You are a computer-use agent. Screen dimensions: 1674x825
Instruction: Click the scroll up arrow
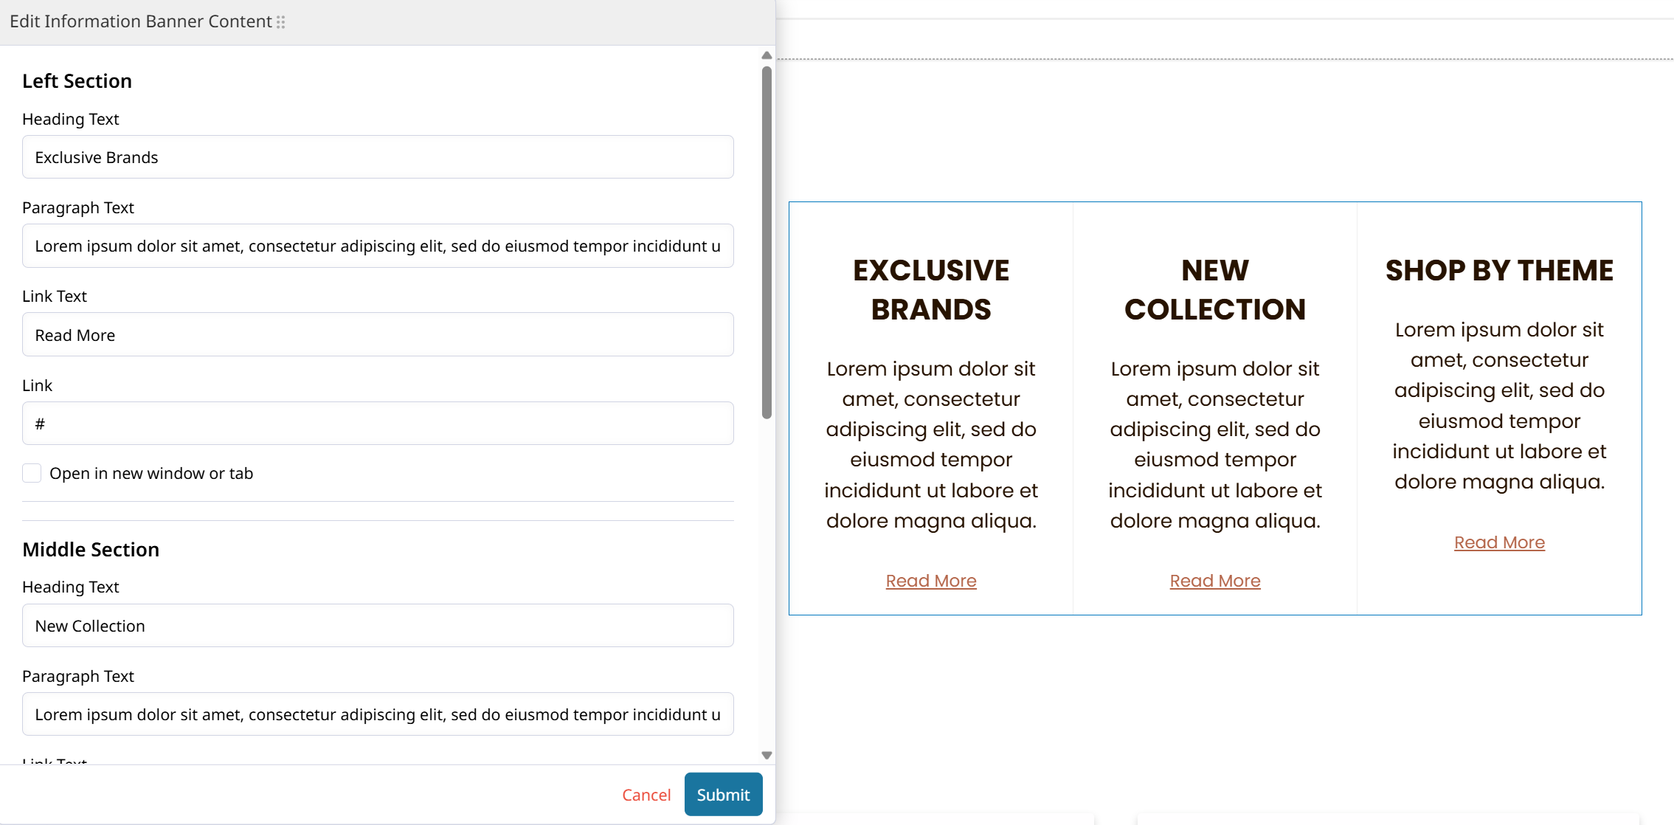click(767, 55)
